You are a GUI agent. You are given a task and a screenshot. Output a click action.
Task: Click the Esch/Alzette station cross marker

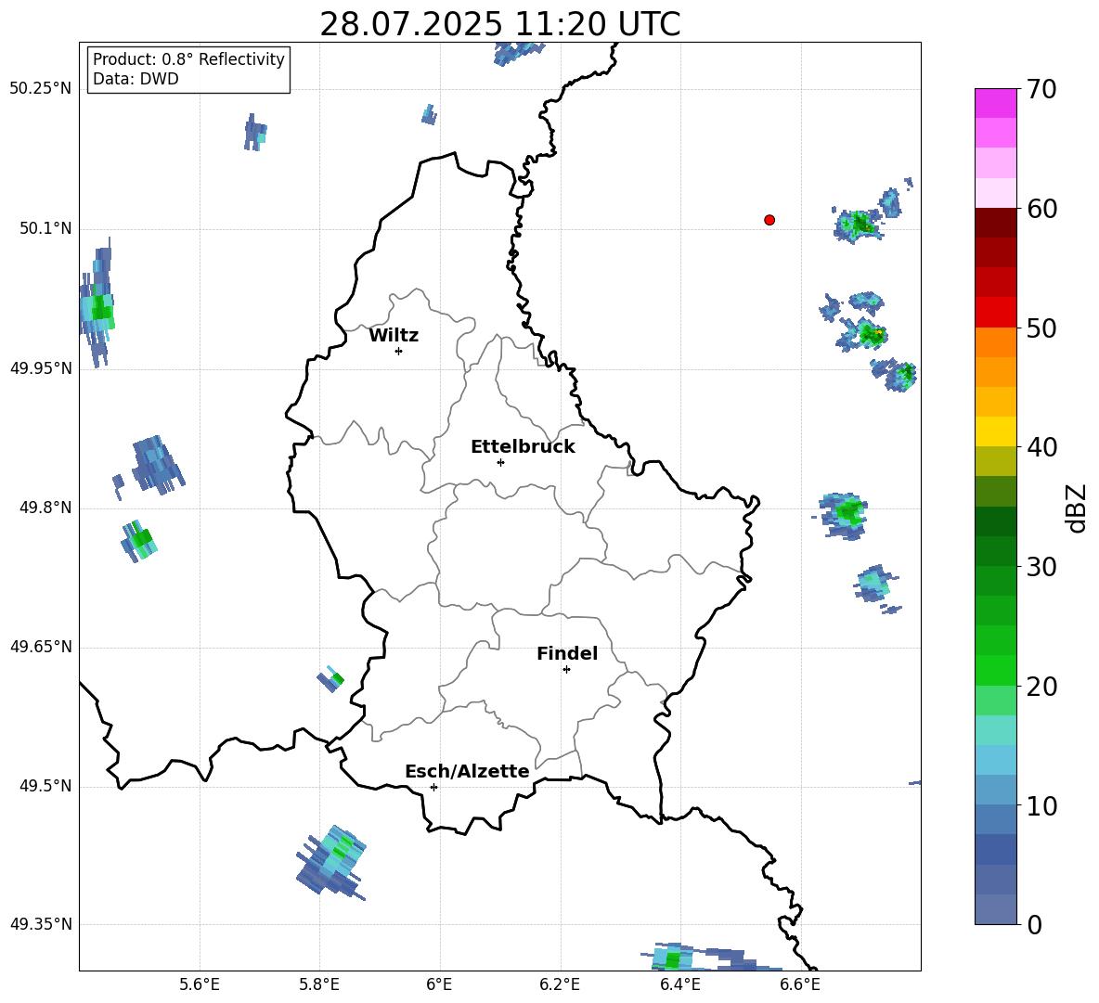pyautogui.click(x=433, y=787)
